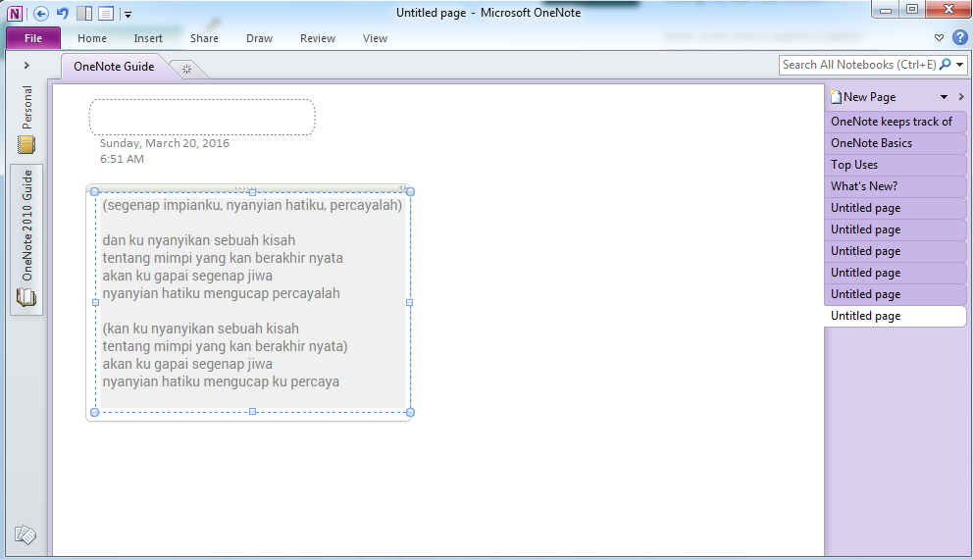Image resolution: width=973 pixels, height=559 pixels.
Task: Open Unfiled Notes
Action: click(x=26, y=534)
